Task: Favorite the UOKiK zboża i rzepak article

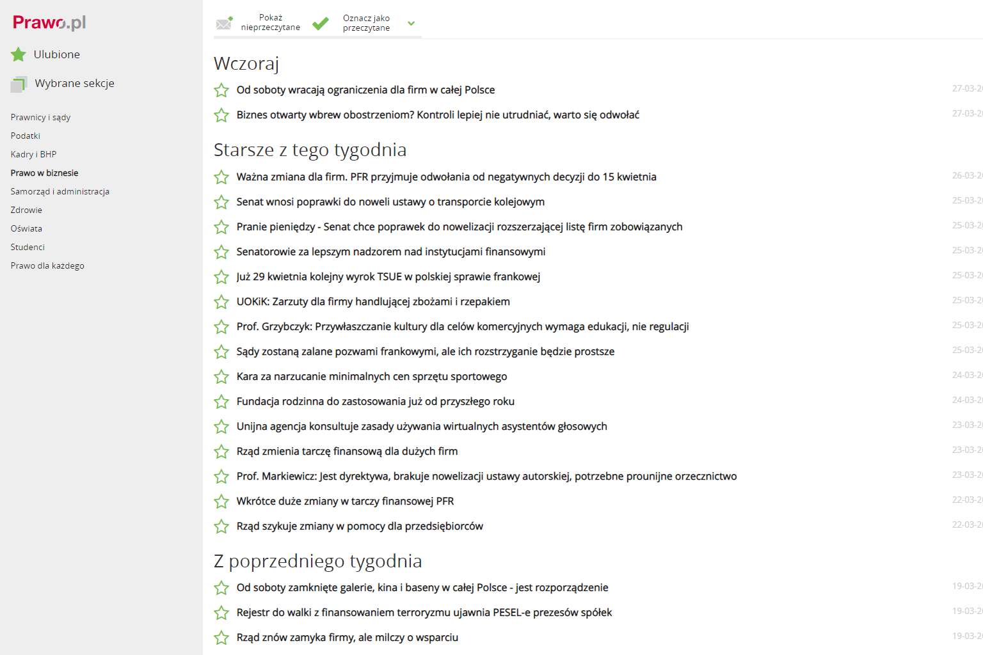Action: (221, 302)
